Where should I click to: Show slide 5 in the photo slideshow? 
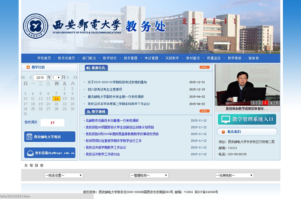pyautogui.click(x=277, y=103)
